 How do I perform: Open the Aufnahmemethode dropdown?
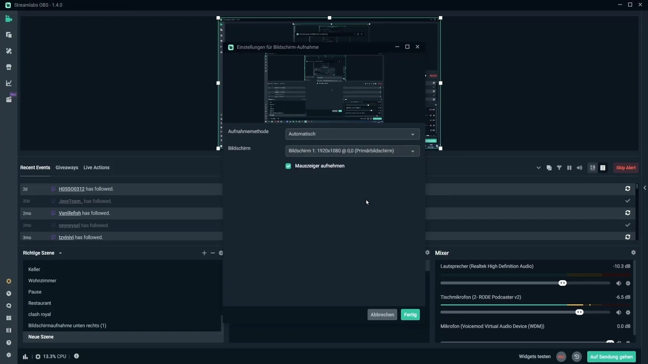pyautogui.click(x=352, y=134)
